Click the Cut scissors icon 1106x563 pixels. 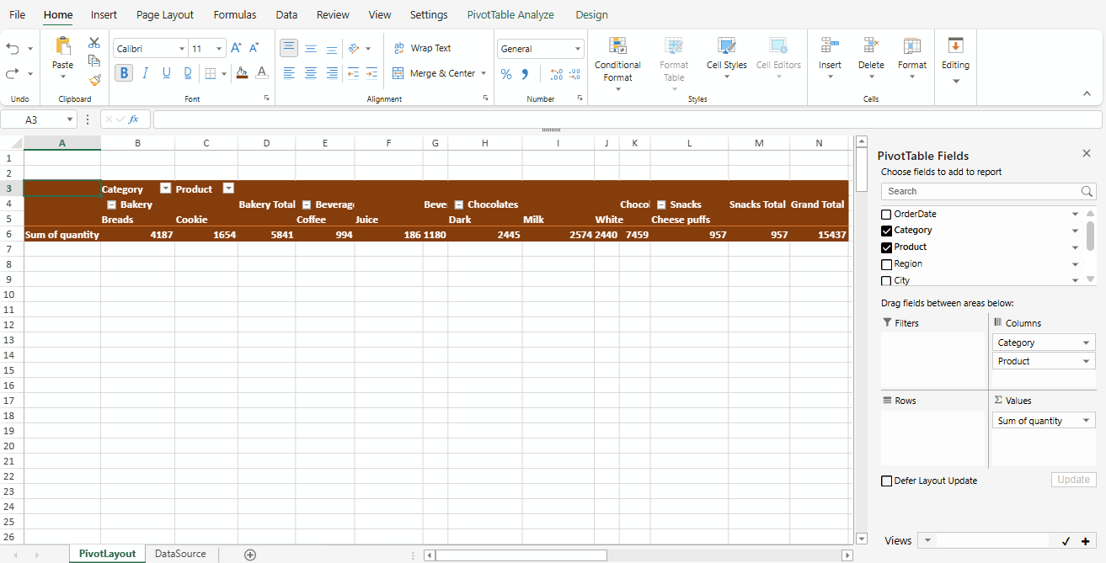pyautogui.click(x=94, y=43)
